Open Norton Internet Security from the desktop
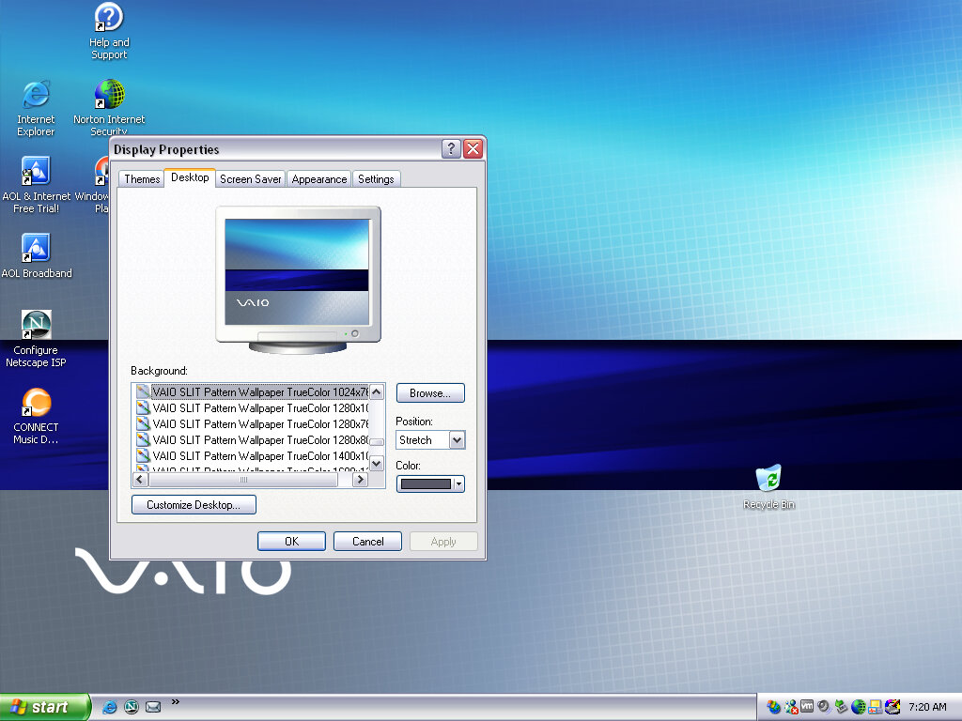 108,96
